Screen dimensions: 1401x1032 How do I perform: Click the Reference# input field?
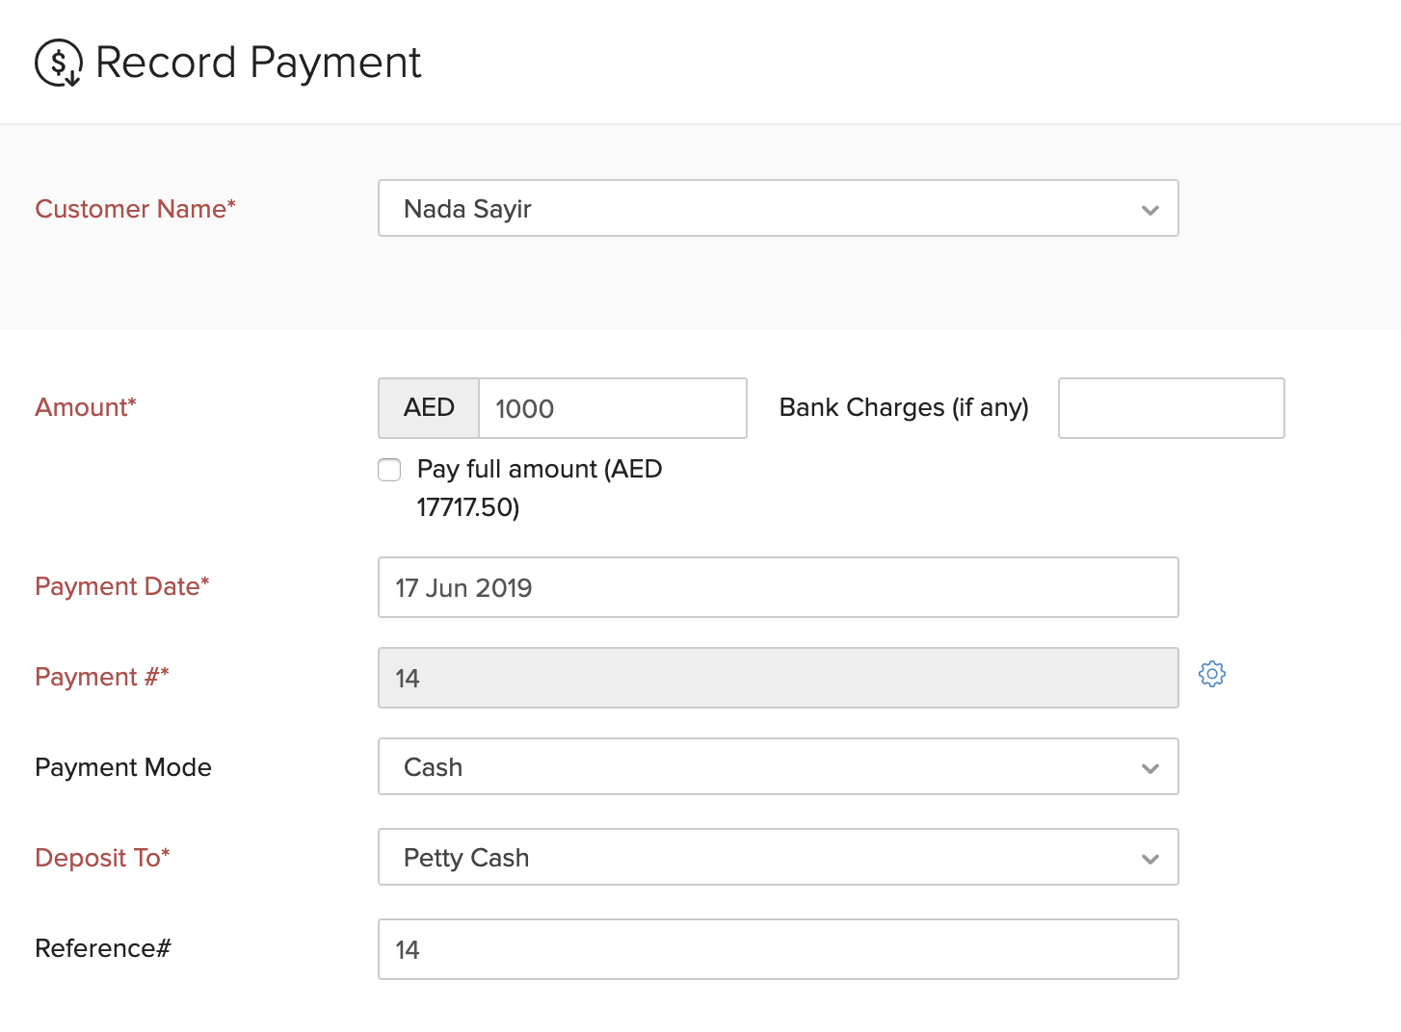(778, 949)
